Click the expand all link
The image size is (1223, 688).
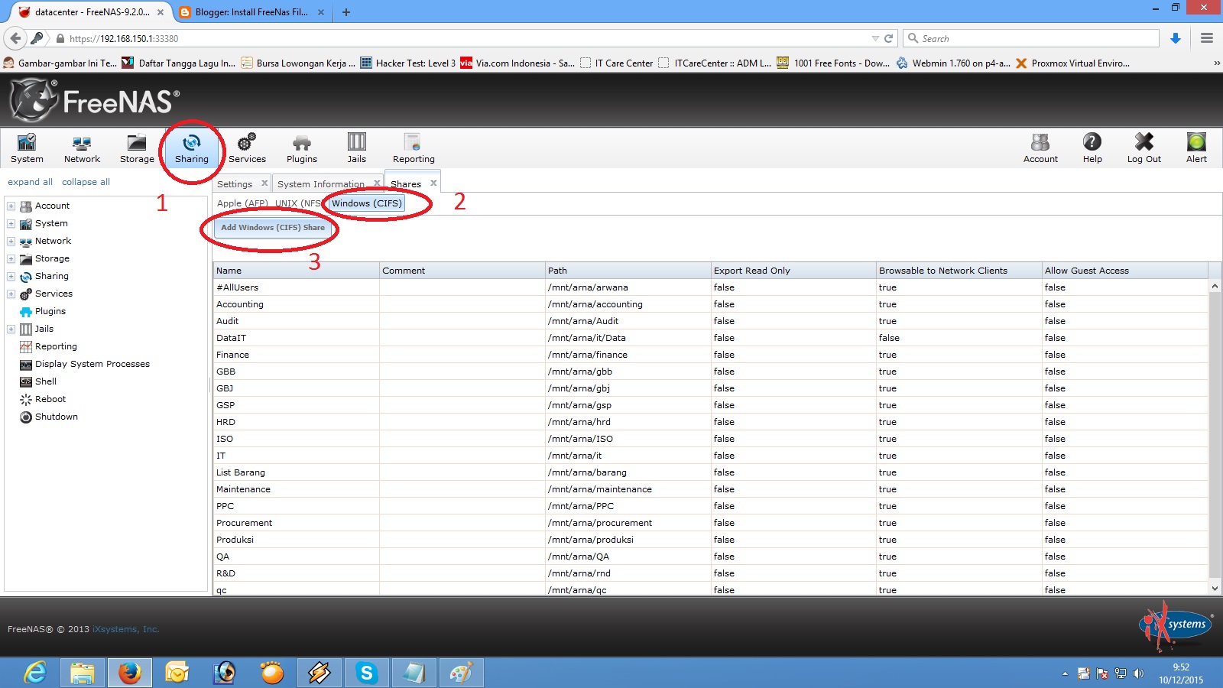point(30,181)
